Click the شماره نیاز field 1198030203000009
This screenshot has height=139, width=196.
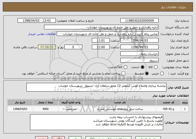[x=139, y=21]
